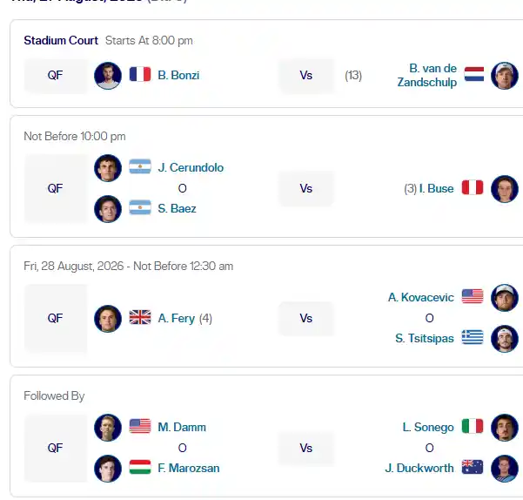Click the Australian flag next to J. Duckworth
Viewport: 523px width, 500px height.
click(473, 467)
